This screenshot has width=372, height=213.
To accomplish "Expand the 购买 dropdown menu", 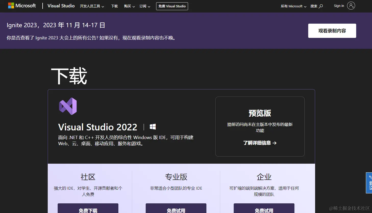I will pyautogui.click(x=129, y=6).
